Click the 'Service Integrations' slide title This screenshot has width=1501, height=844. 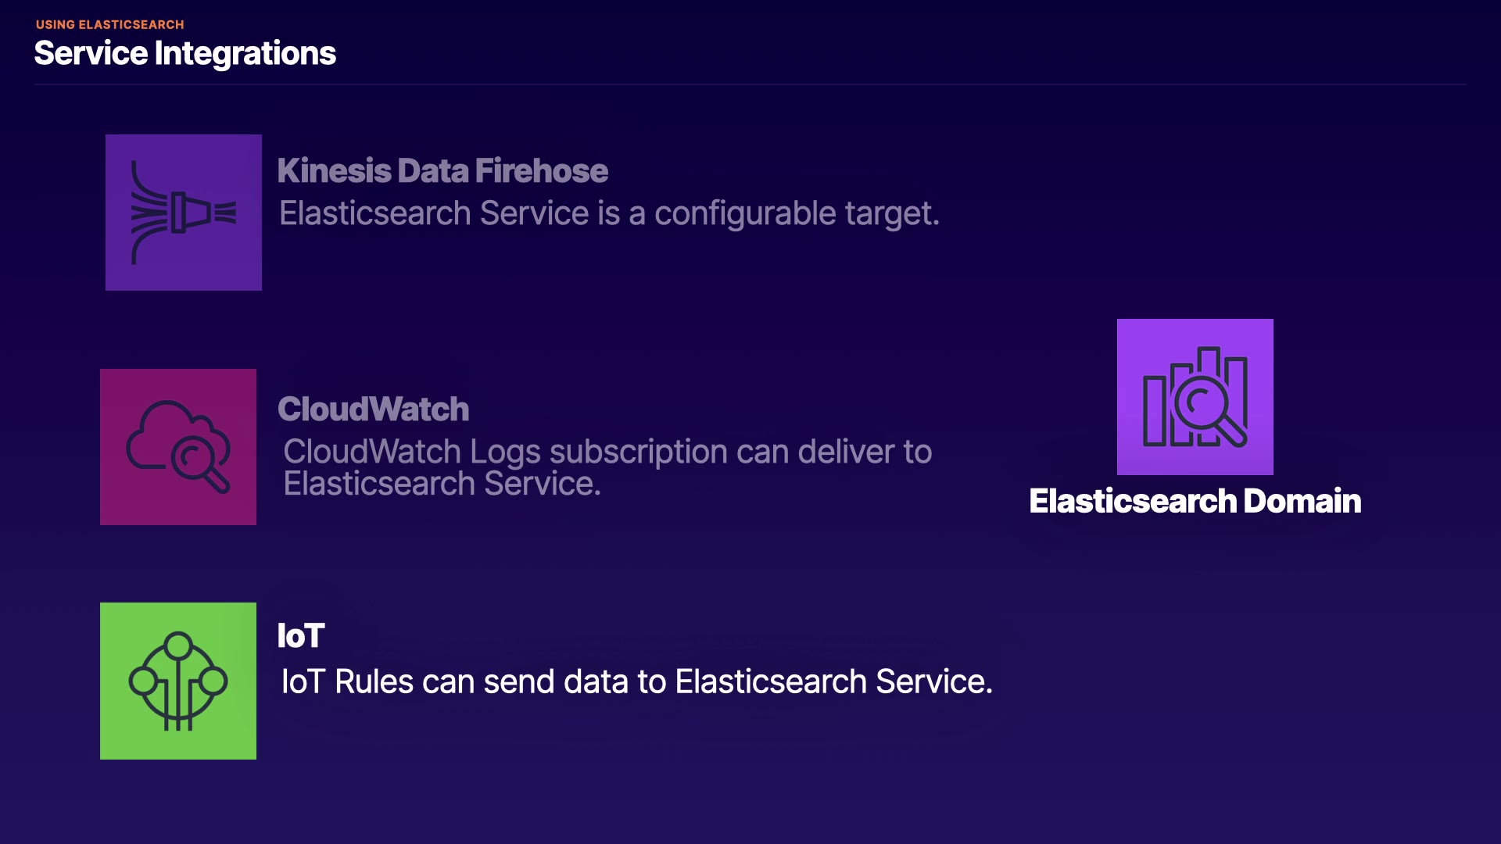(184, 53)
